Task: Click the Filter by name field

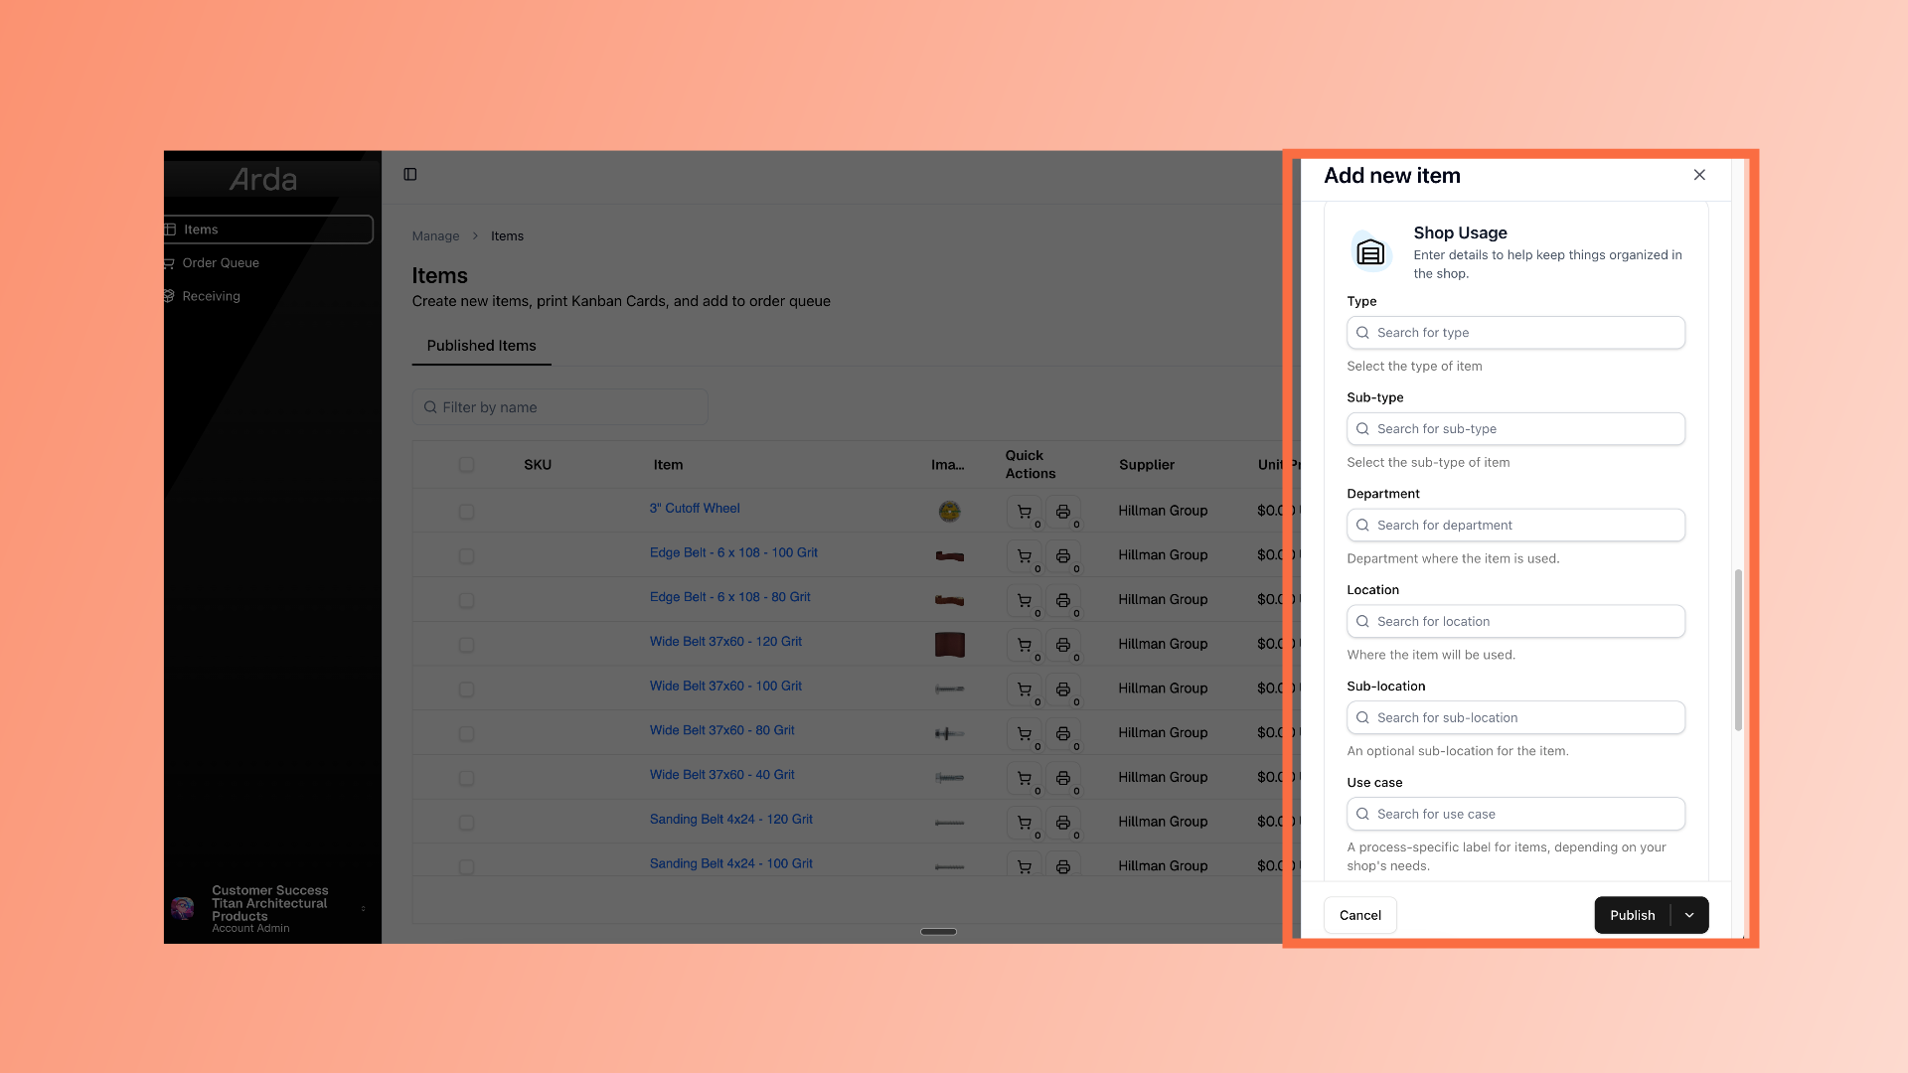Action: point(560,407)
